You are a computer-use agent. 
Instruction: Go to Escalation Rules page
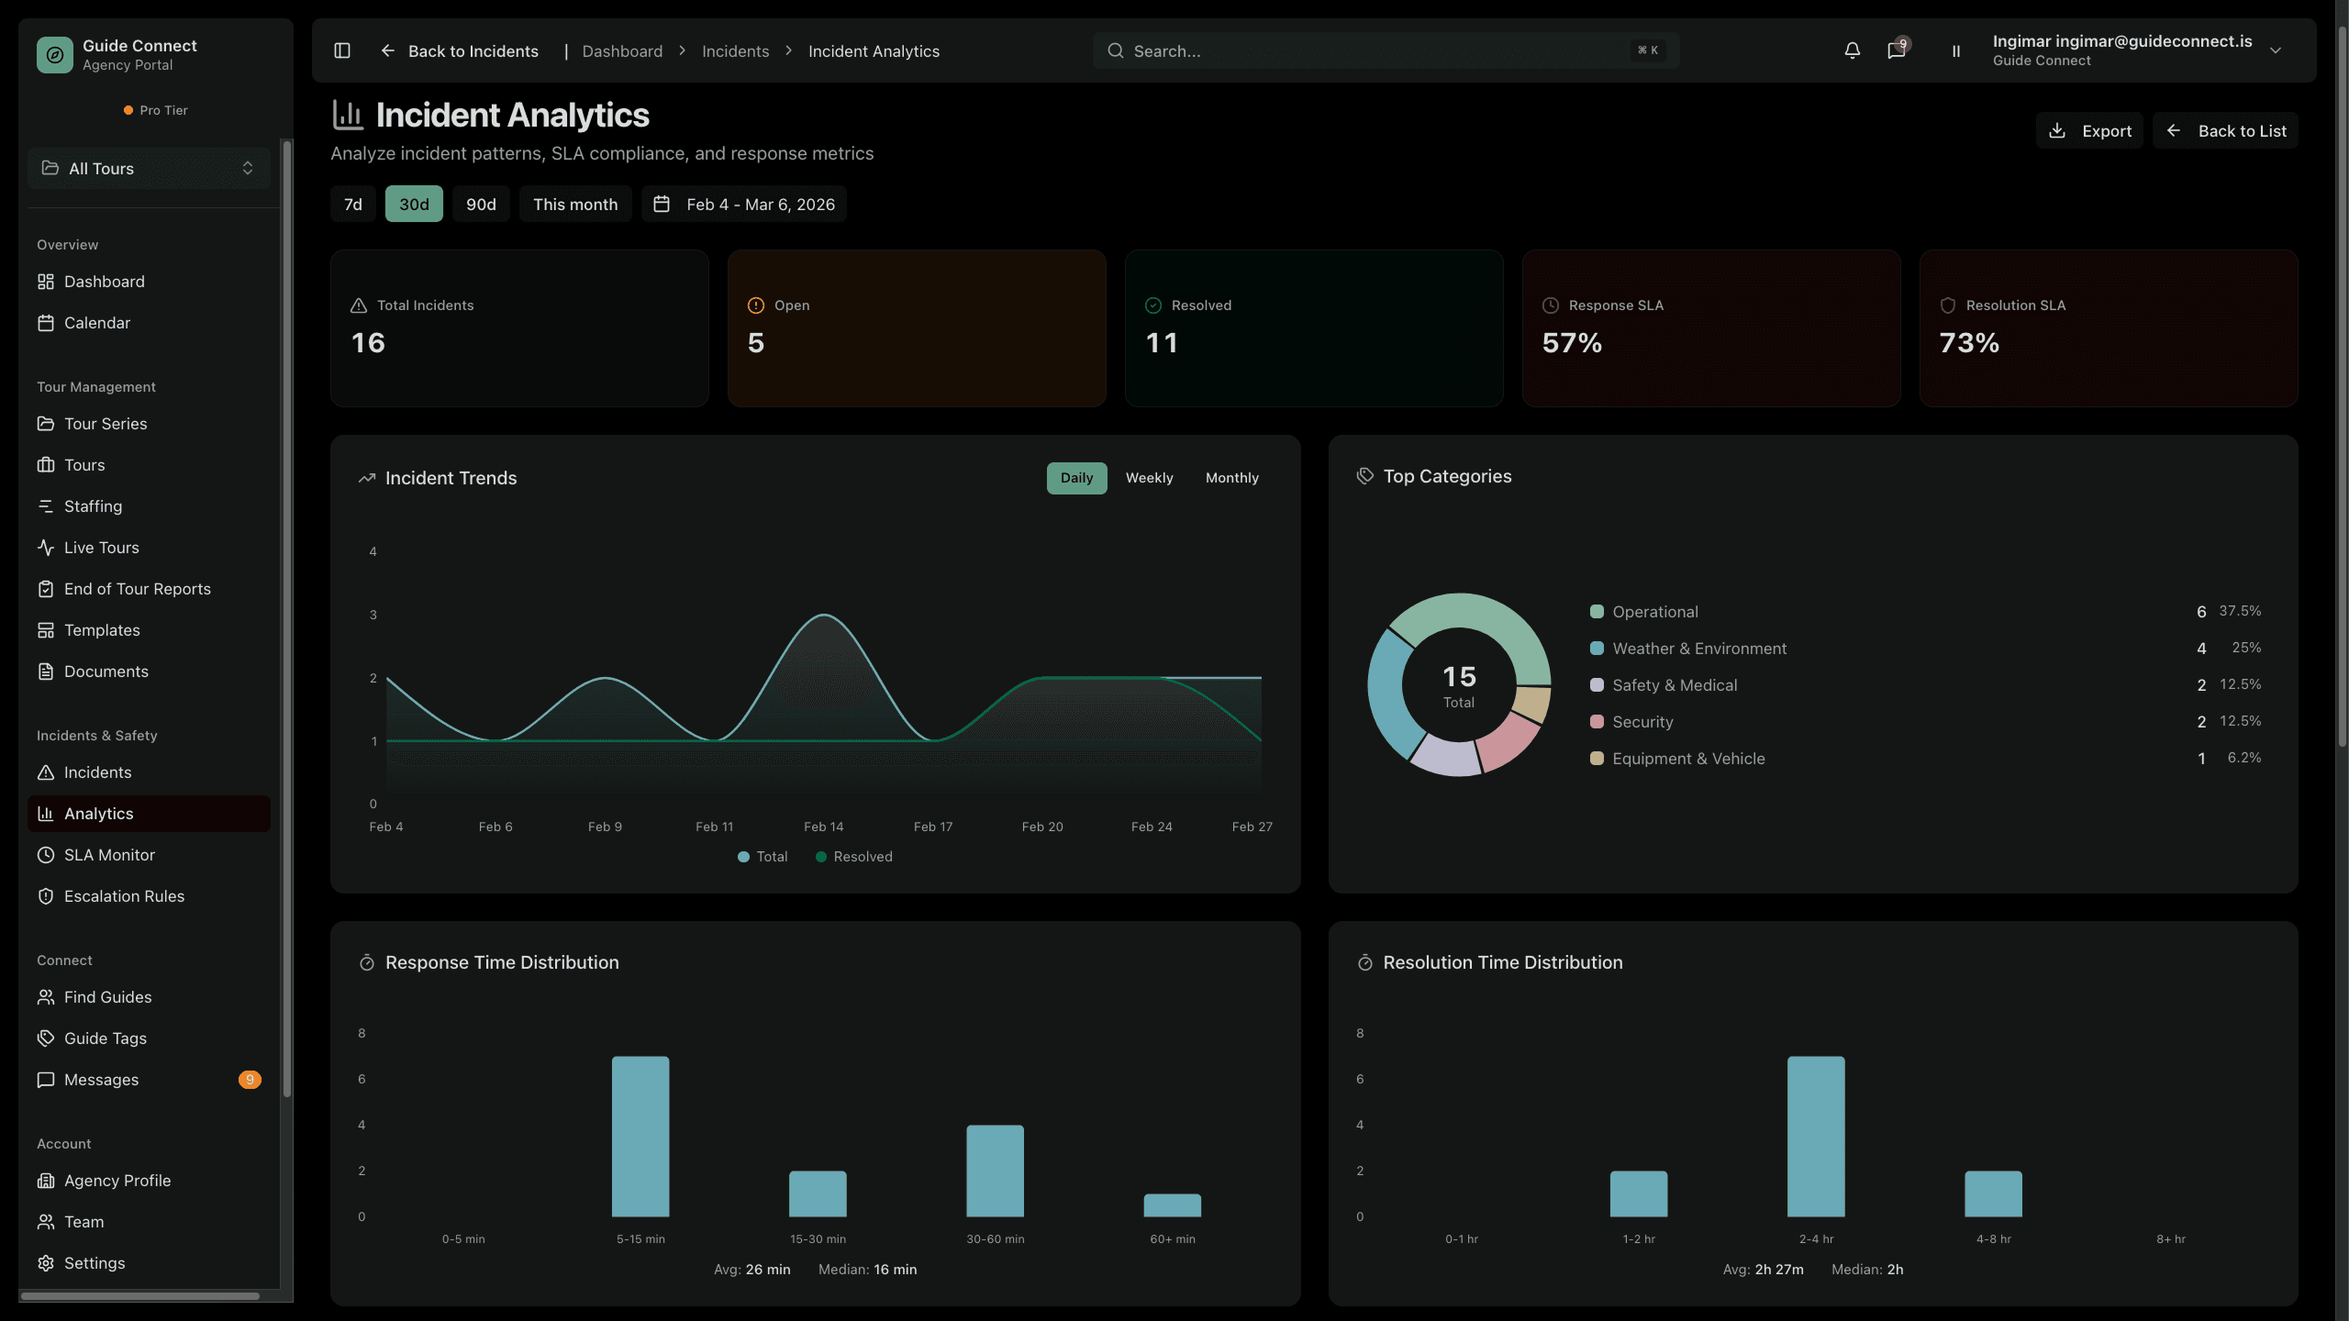(124, 896)
